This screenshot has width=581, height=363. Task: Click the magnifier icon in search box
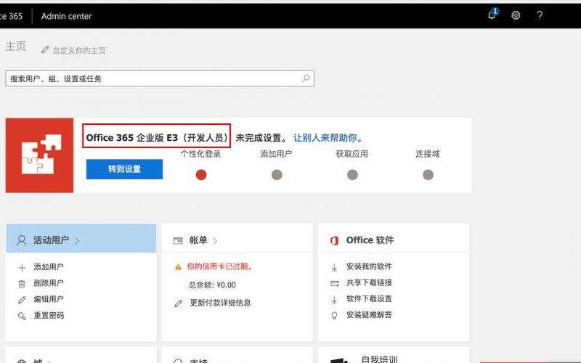click(x=306, y=78)
